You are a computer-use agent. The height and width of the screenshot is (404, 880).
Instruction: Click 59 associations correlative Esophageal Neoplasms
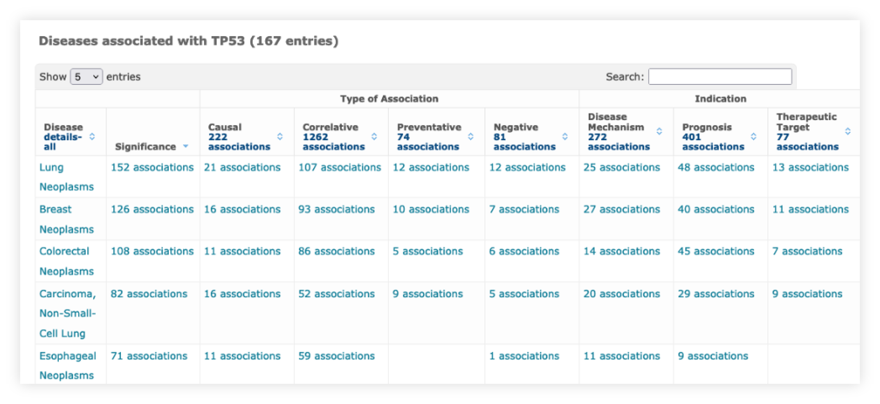pos(336,356)
